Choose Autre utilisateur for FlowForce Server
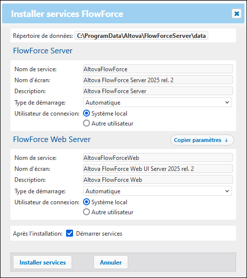The image size is (247, 278). pyautogui.click(x=86, y=124)
